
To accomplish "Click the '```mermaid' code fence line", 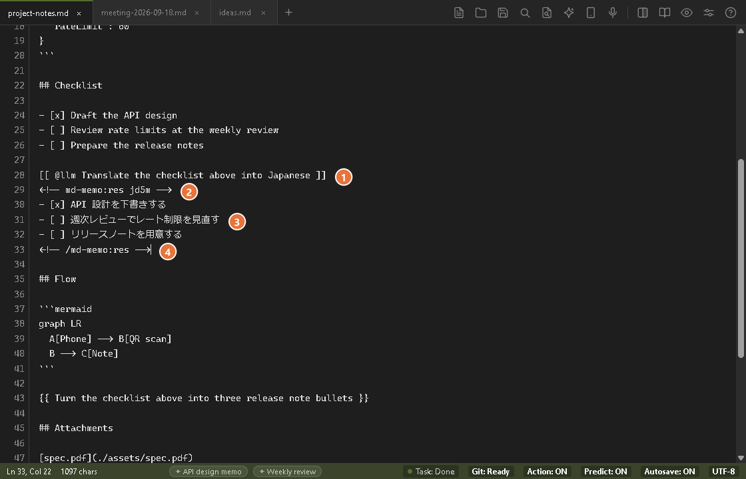I will pos(66,309).
